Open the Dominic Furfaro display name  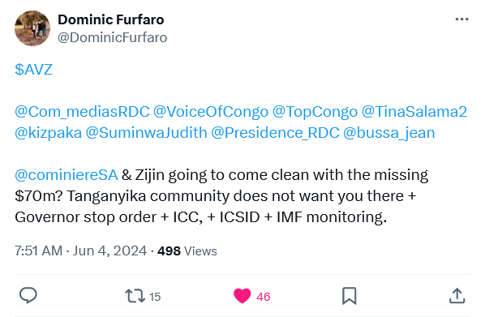111,19
